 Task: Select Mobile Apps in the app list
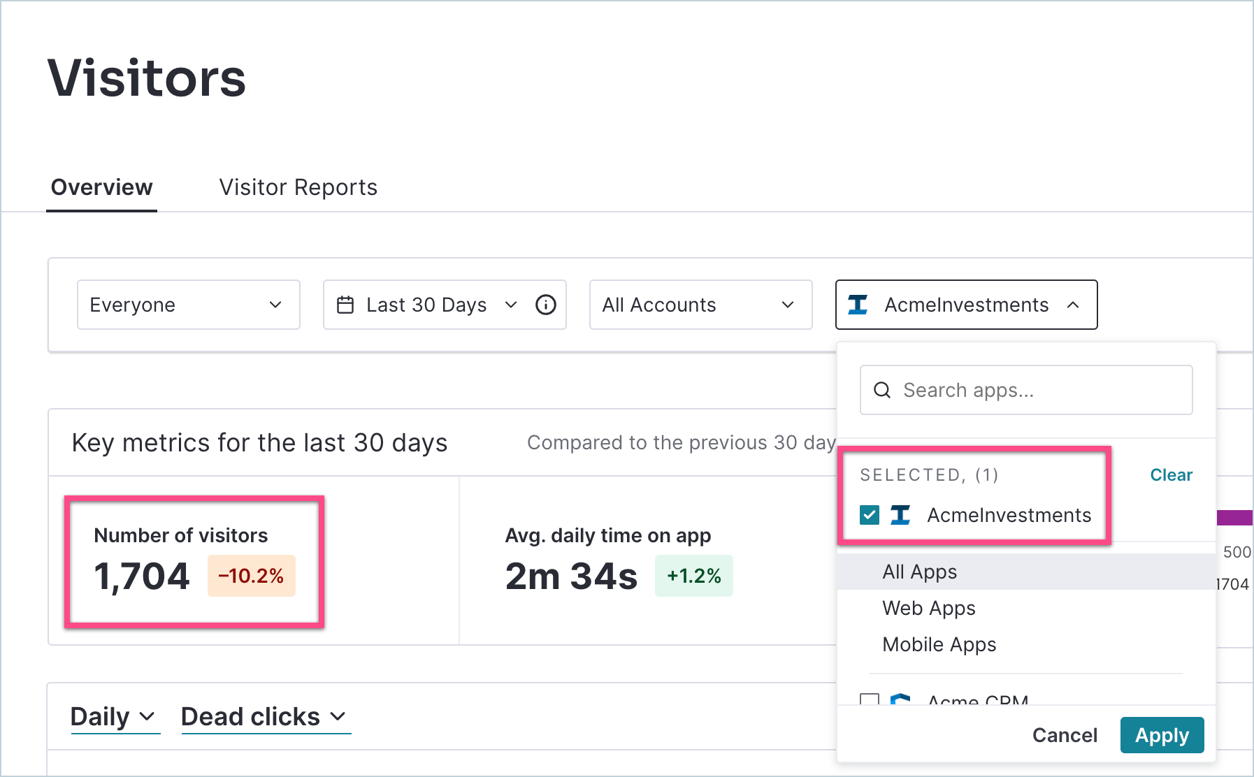tap(1026, 644)
